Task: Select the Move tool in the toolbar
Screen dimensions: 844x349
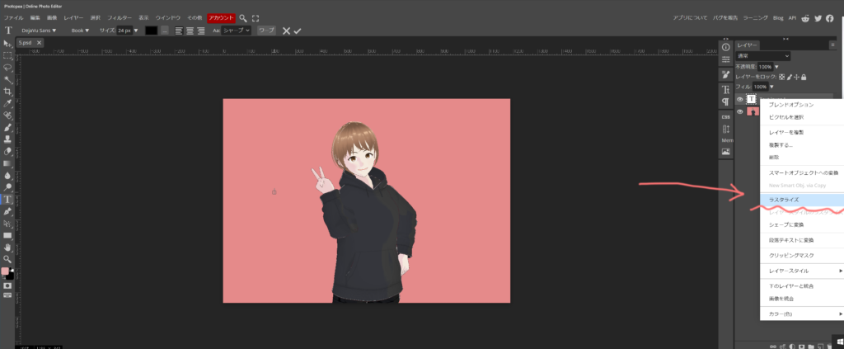Action: (x=8, y=44)
